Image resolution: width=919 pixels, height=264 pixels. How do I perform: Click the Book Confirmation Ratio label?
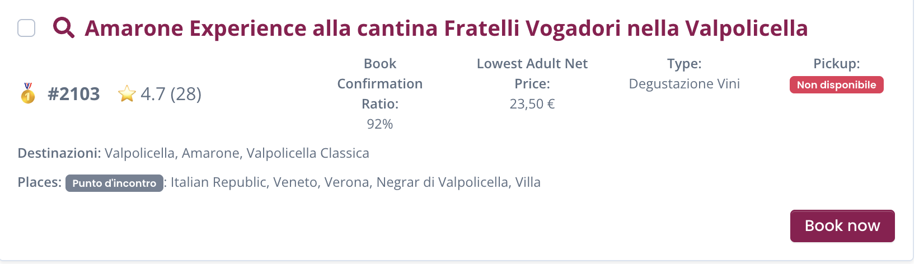[379, 84]
